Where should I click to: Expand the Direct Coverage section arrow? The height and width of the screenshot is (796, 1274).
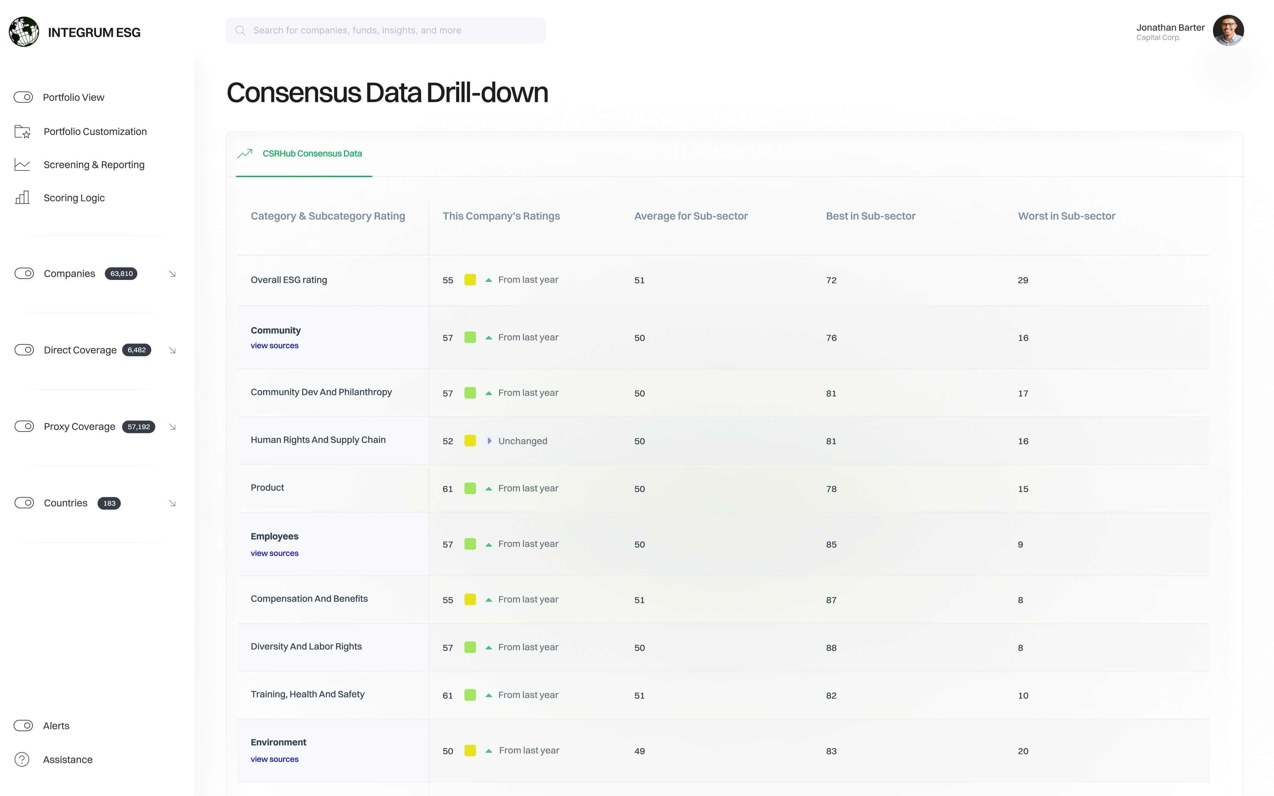(172, 350)
